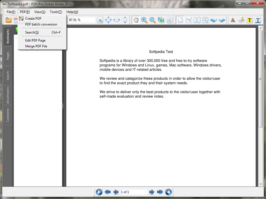Switch to the Bookmarks side tab
This screenshot has height=199, width=266.
8,36
